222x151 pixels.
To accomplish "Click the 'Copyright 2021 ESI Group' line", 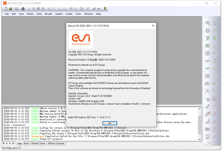I will 90,55.
